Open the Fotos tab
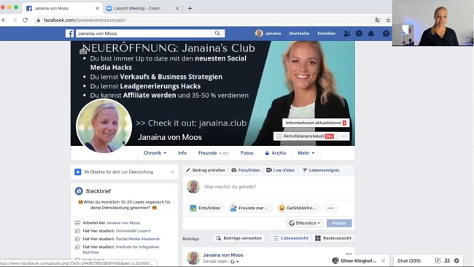This screenshot has width=474, height=267. click(x=246, y=153)
